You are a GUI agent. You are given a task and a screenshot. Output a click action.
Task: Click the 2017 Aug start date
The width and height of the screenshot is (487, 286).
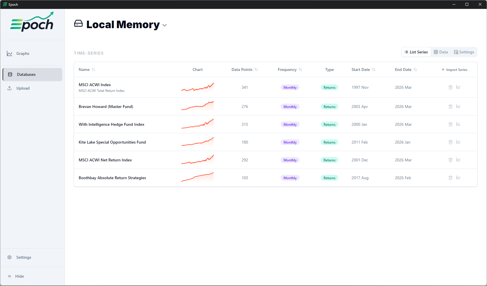[x=360, y=178]
